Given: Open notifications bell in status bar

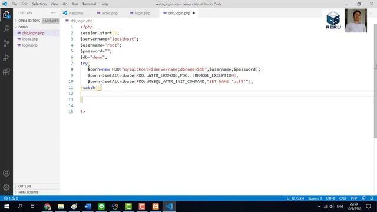Looking at the screenshot, I should click(372, 198).
